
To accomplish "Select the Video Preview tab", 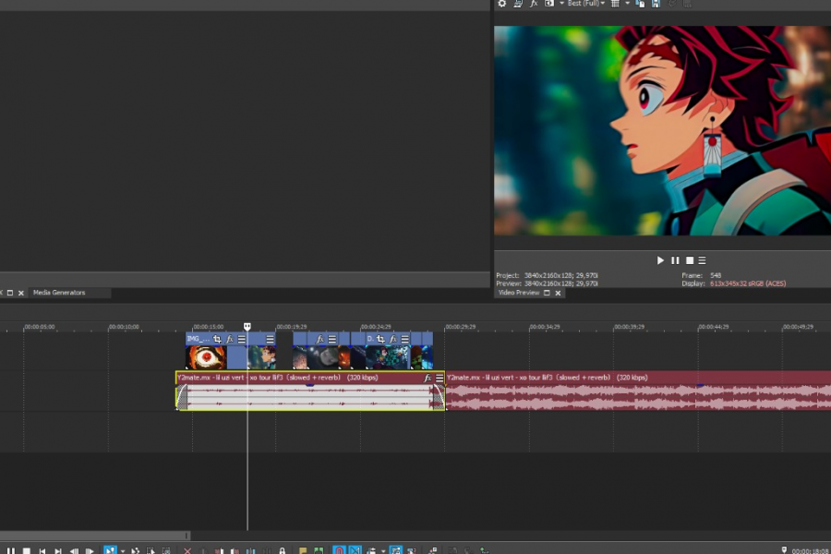I will 519,293.
